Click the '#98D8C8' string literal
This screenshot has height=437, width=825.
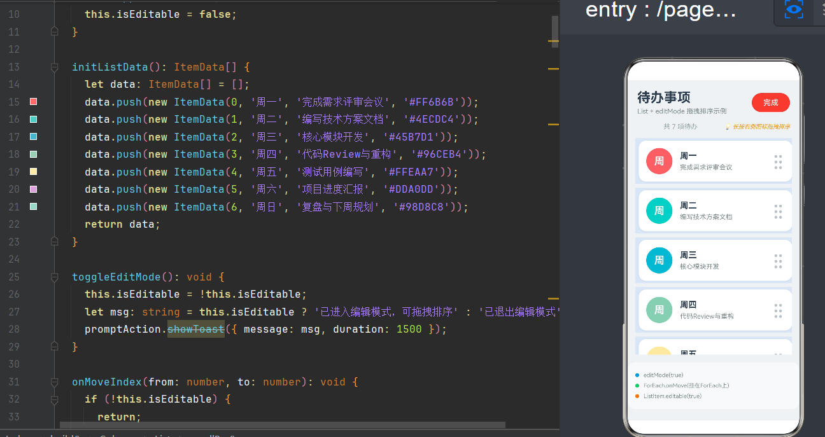tap(422, 207)
